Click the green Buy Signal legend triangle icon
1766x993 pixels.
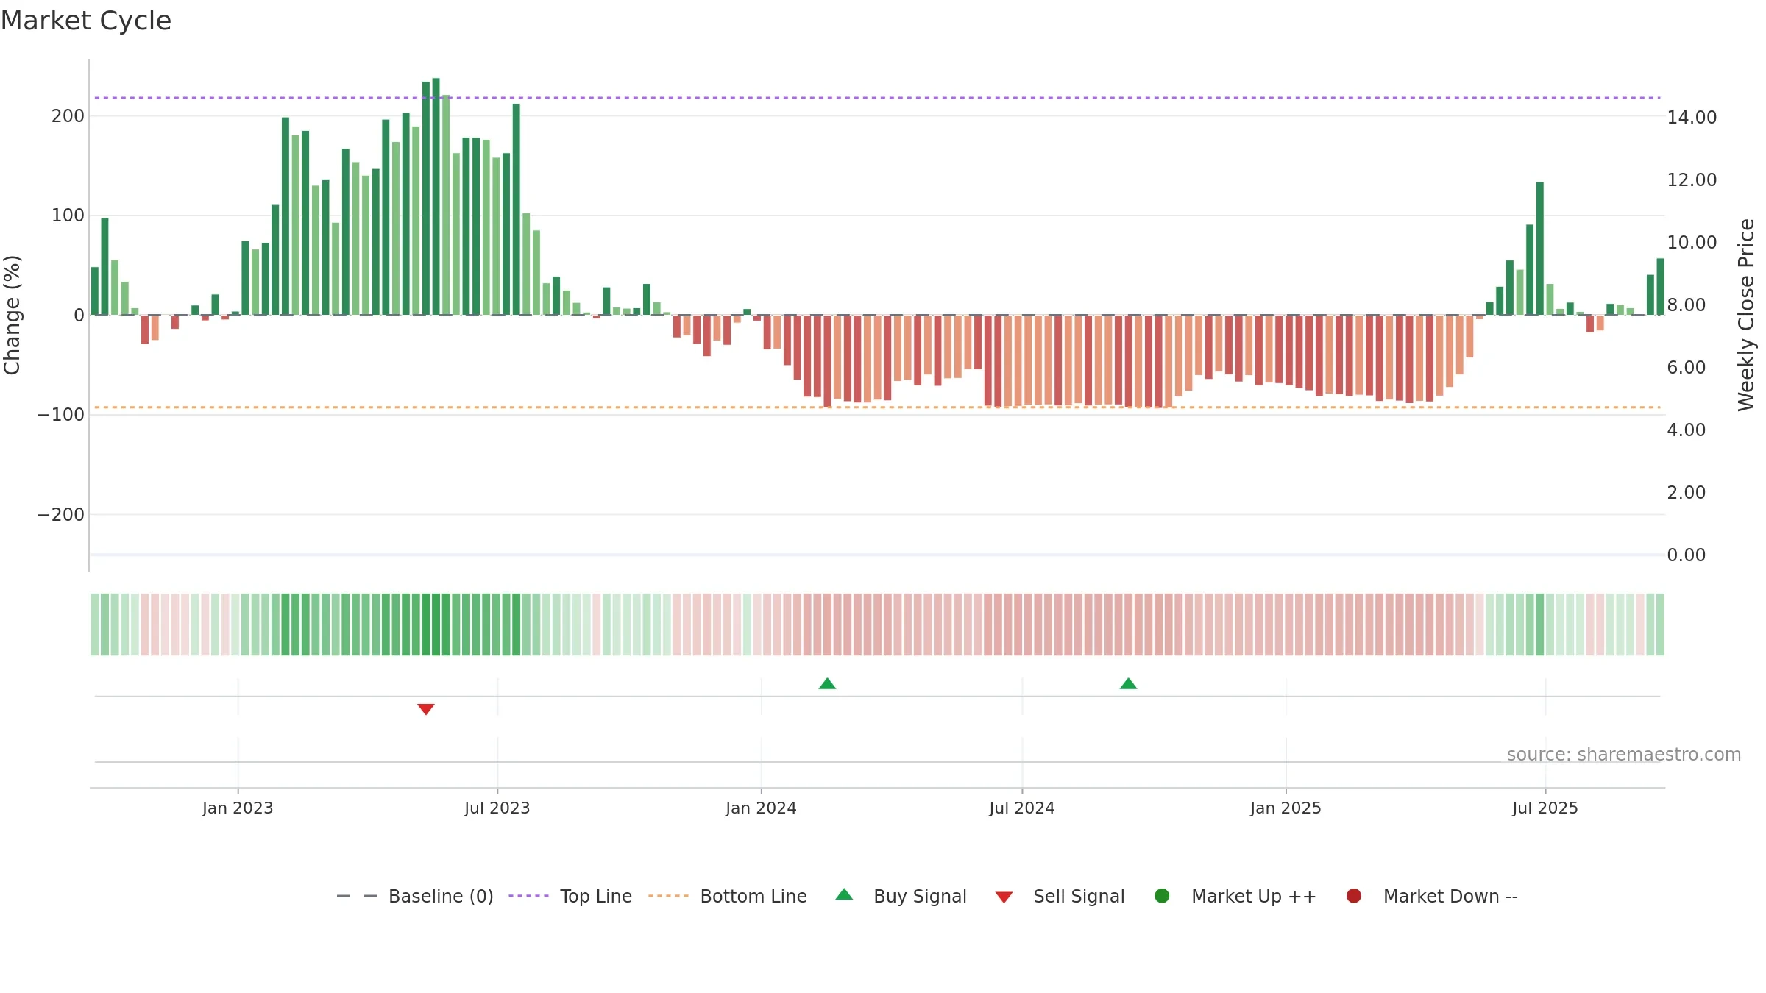pyautogui.click(x=844, y=894)
